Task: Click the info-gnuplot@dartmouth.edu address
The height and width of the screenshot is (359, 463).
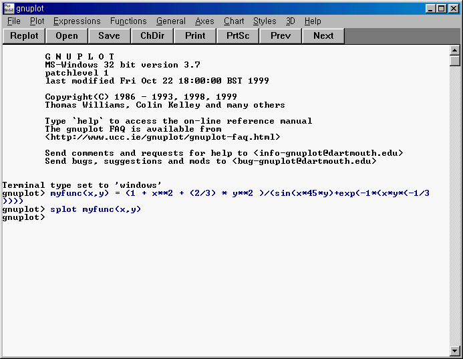Action: pyautogui.click(x=328, y=153)
